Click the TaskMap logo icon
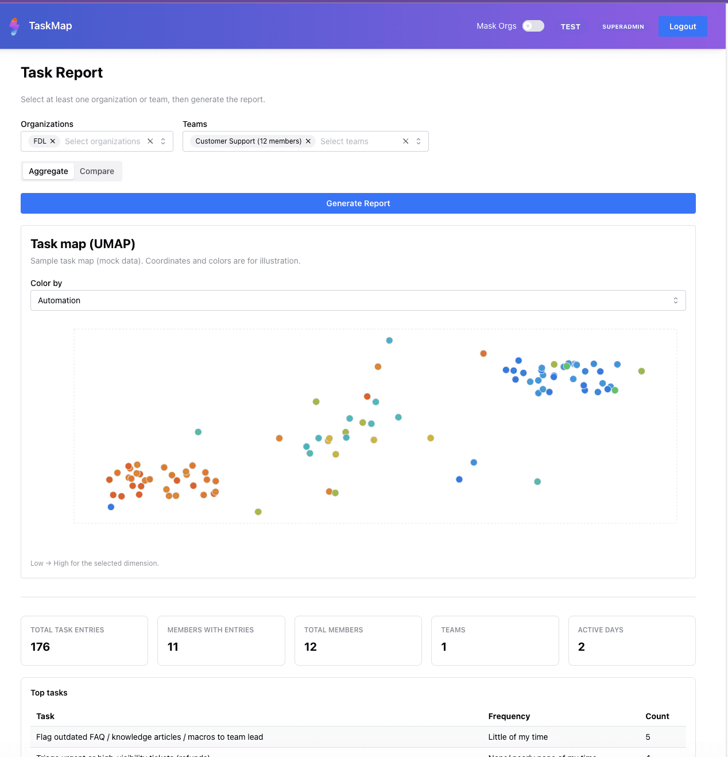 pos(14,25)
